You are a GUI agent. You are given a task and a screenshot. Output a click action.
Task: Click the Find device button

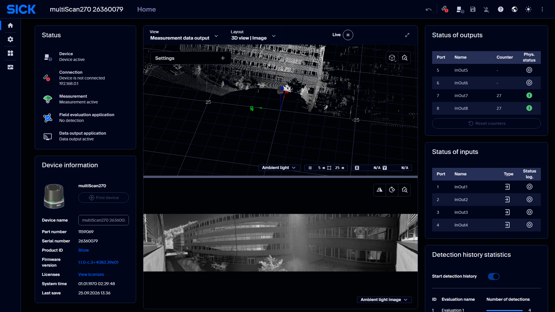103,198
